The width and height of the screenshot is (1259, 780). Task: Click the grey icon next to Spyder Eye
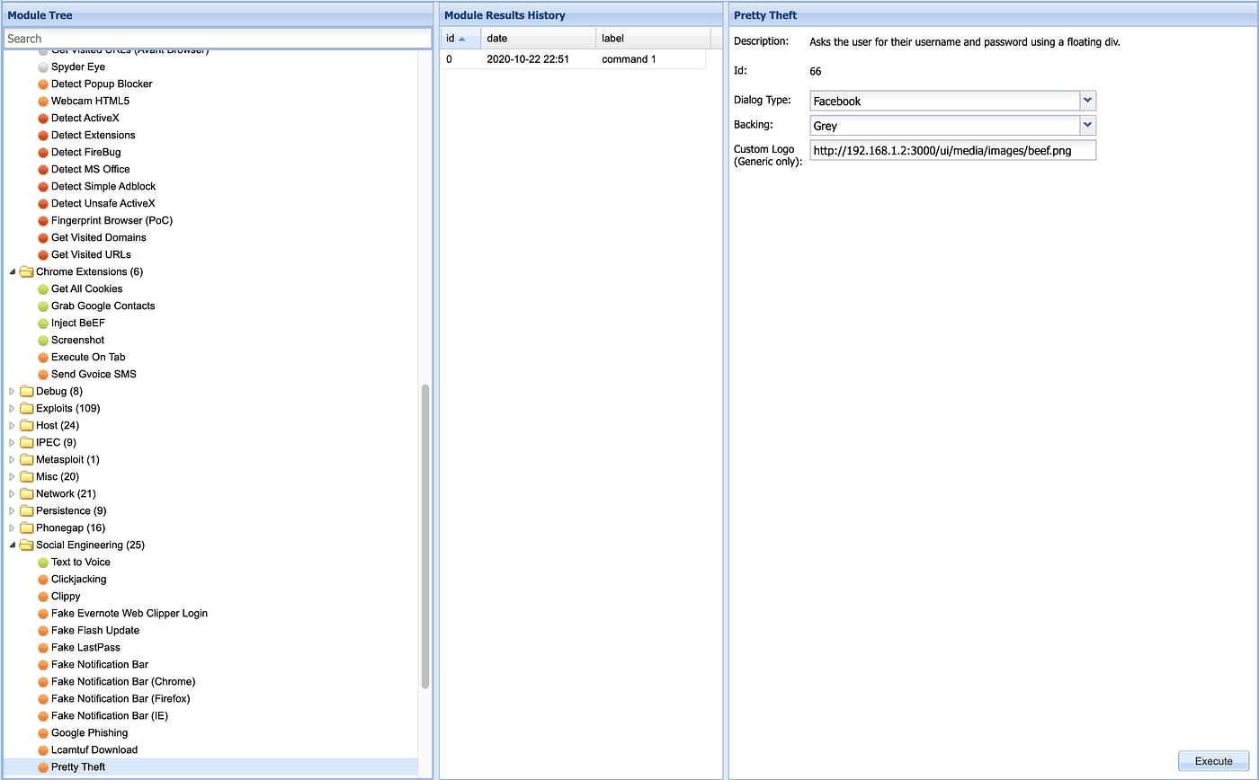(x=43, y=66)
